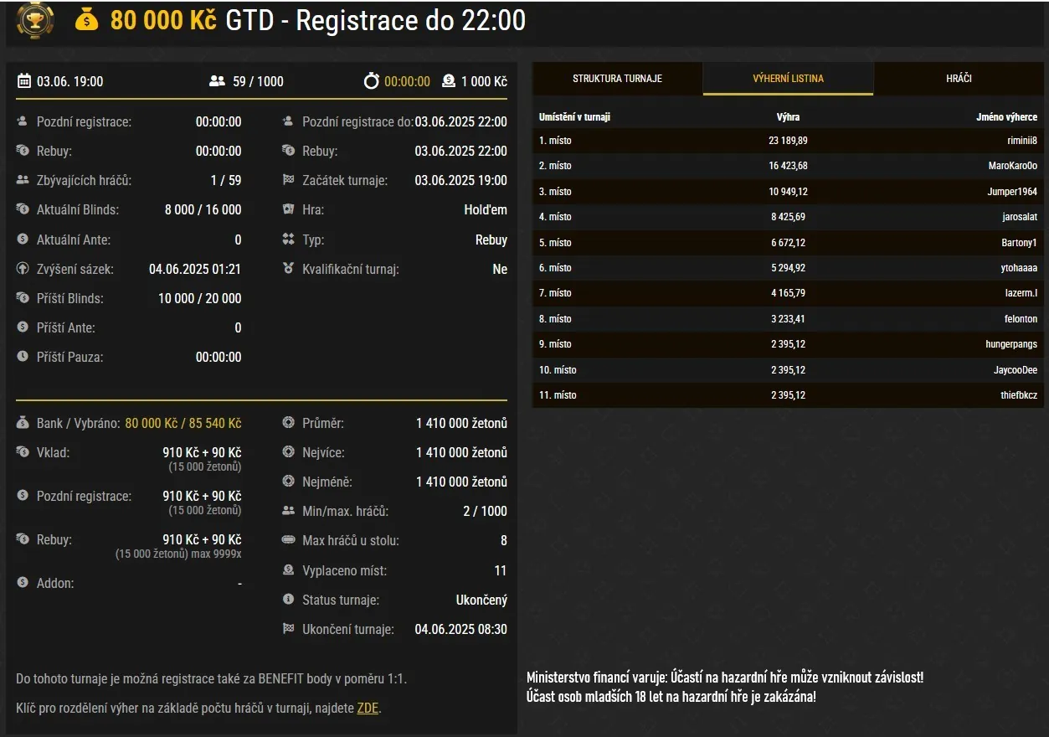Click the info icon next to Status turnaje
The width and height of the screenshot is (1049, 737).
pyautogui.click(x=289, y=600)
